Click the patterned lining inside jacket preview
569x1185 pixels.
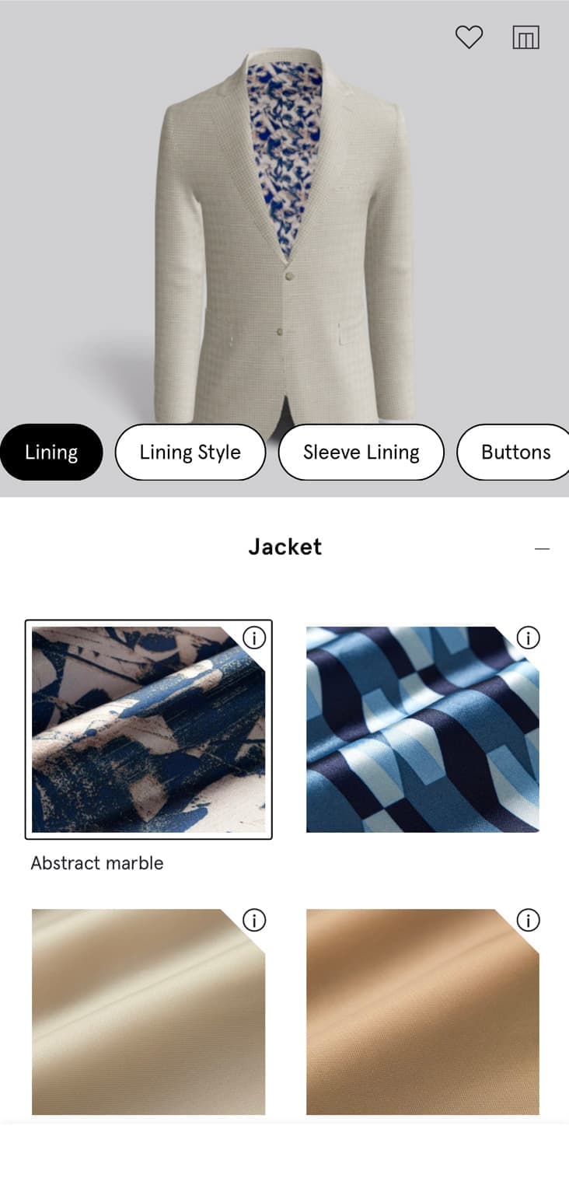(284, 148)
